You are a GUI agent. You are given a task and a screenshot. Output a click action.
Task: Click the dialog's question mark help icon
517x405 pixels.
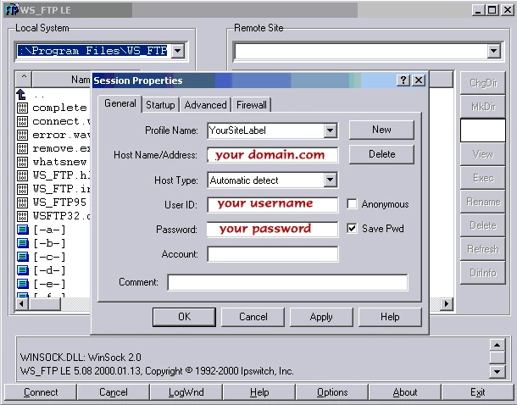pos(403,80)
